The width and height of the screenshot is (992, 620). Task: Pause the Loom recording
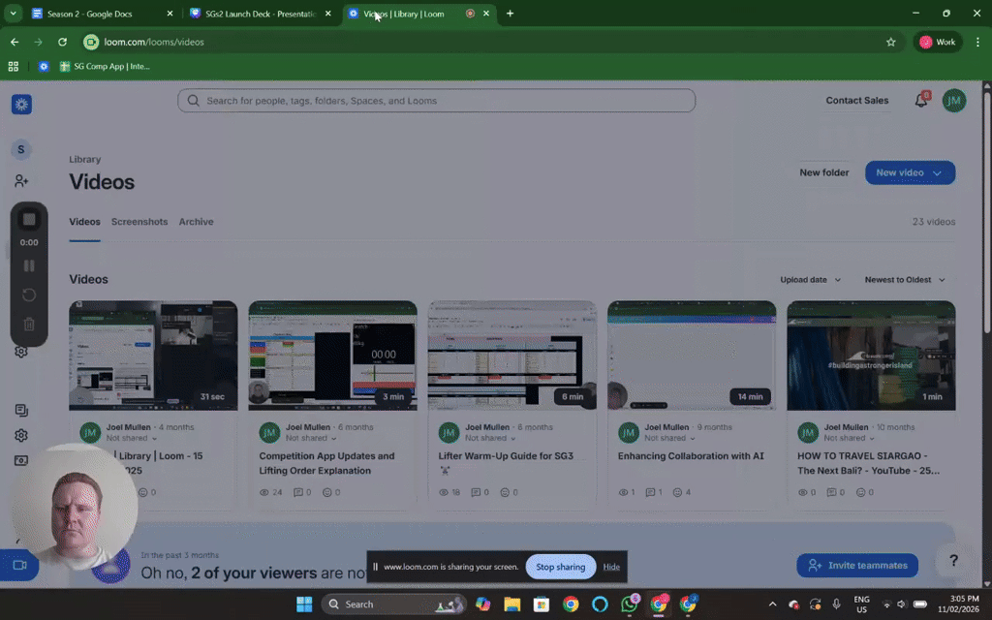(29, 265)
